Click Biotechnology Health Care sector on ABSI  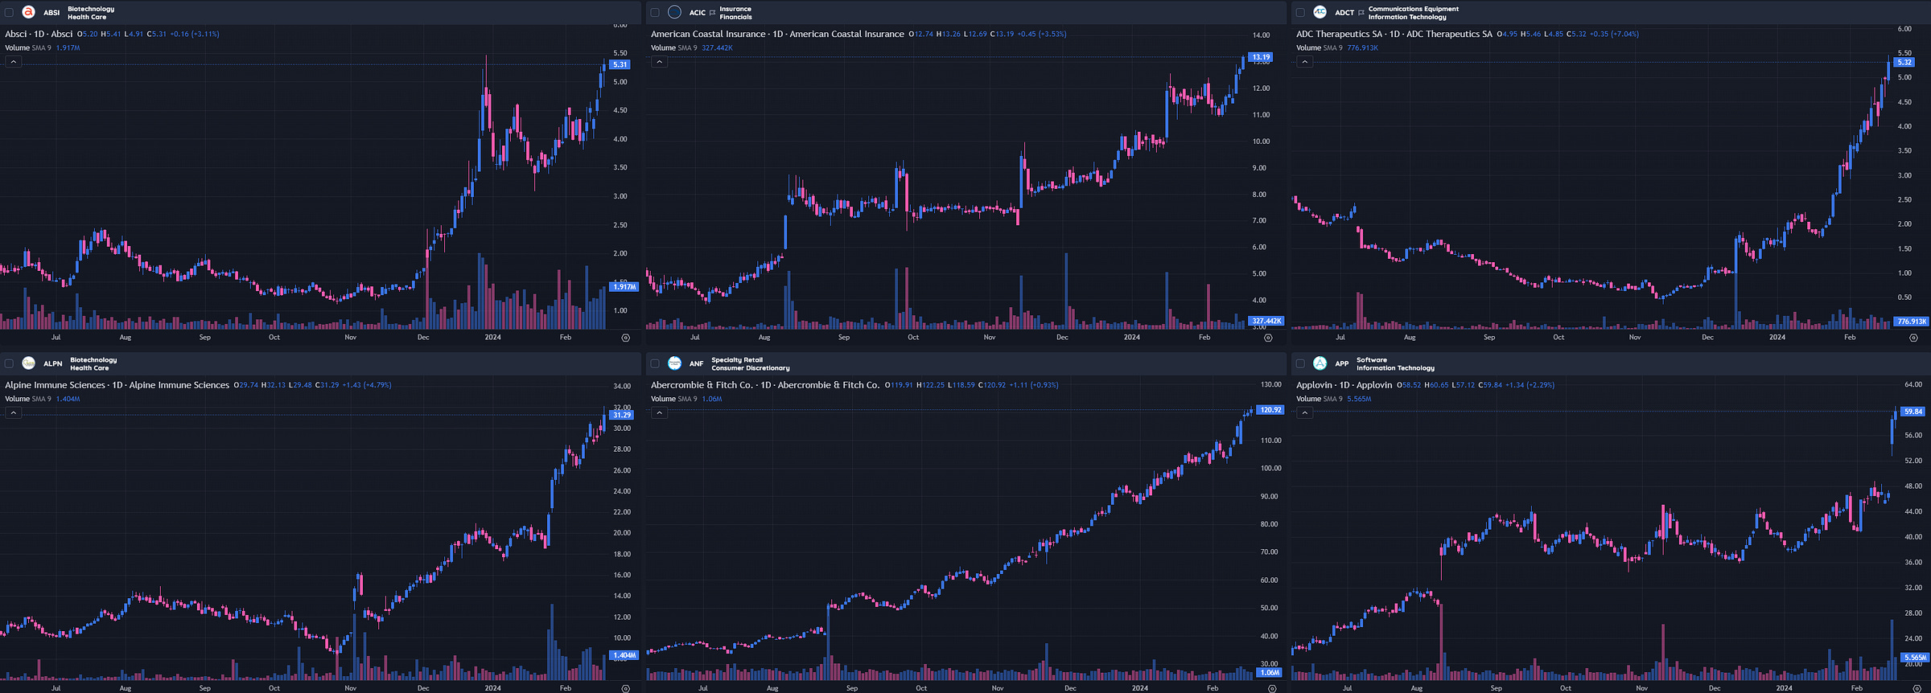pyautogui.click(x=91, y=13)
